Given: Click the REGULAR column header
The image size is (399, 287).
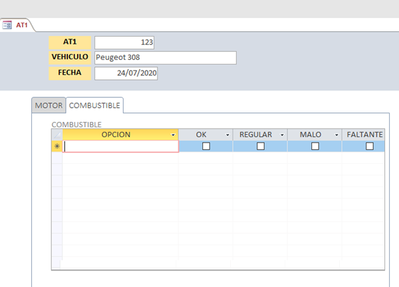Looking at the screenshot, I should (x=260, y=135).
